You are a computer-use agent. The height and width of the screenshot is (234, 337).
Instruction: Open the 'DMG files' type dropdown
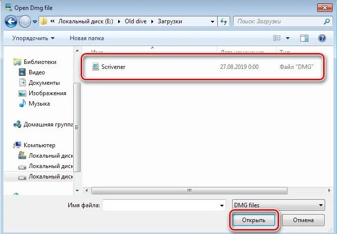click(x=279, y=205)
